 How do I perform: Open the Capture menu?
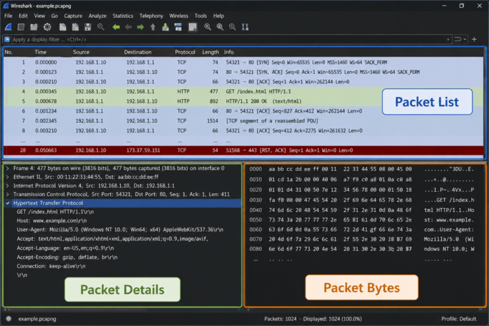pos(73,16)
